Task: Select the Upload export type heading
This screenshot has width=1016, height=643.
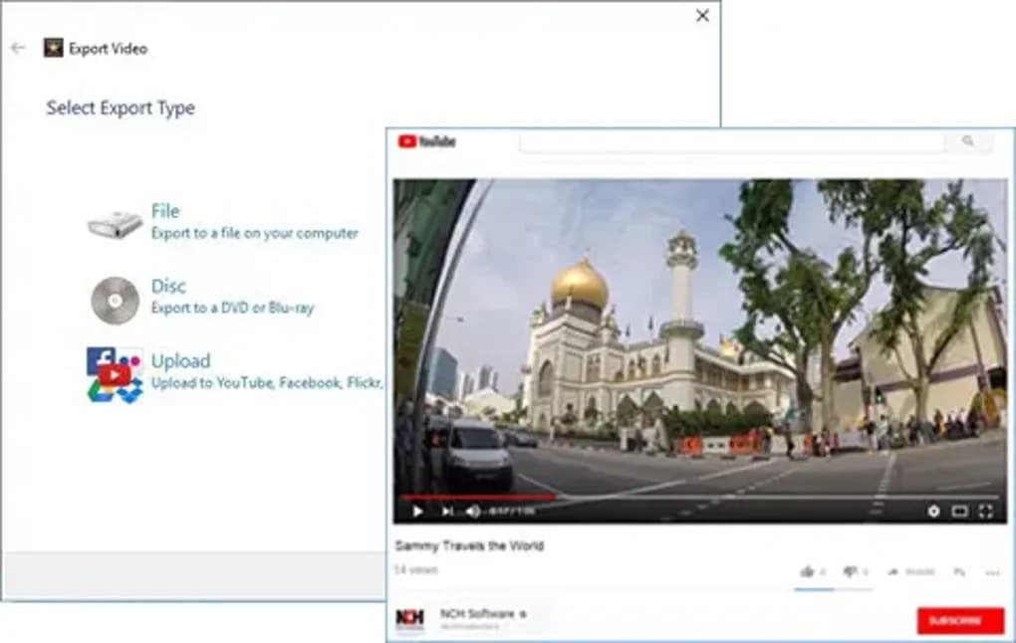Action: [x=180, y=361]
